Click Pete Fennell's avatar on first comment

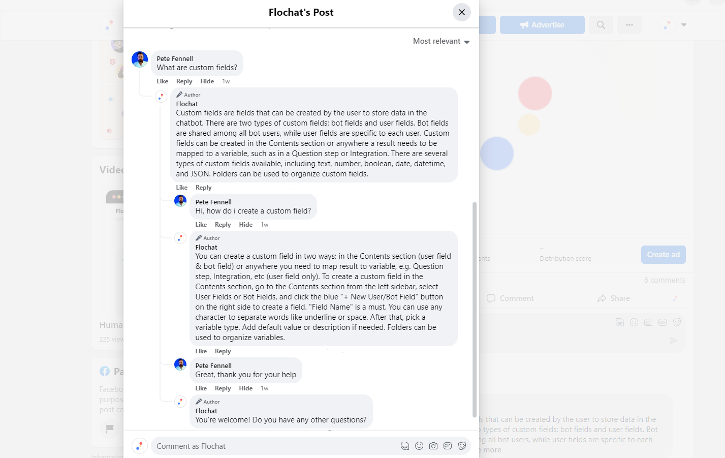point(140,59)
